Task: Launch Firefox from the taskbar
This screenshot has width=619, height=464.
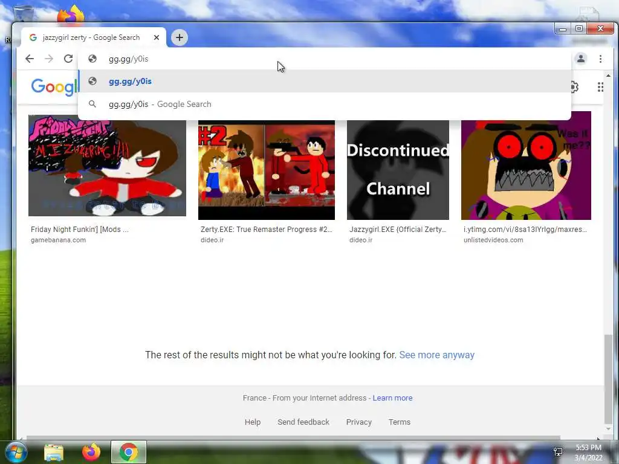Action: (91, 452)
